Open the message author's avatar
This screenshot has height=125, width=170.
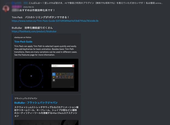click(x=6, y=8)
